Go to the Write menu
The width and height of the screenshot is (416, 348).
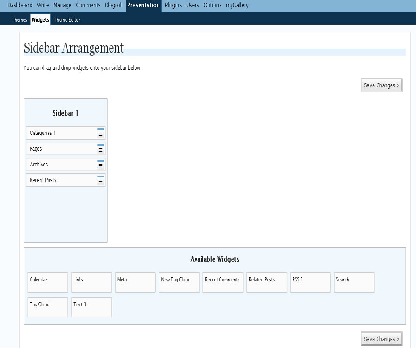43,5
